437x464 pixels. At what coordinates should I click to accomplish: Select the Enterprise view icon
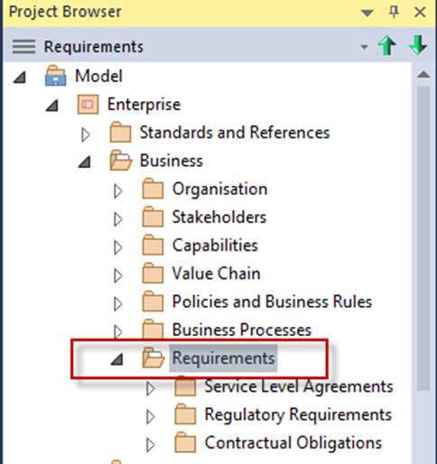(x=88, y=104)
